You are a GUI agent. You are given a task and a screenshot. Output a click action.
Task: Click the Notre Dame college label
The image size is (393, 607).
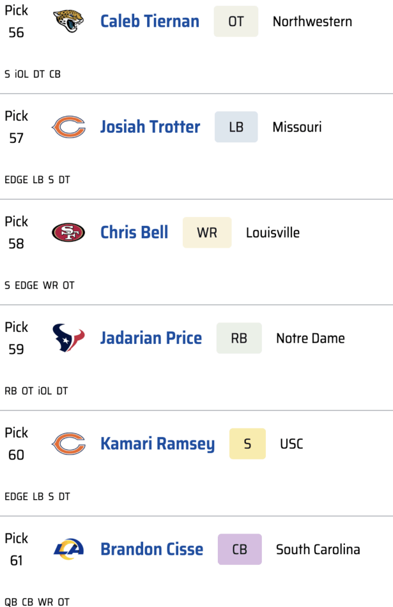(310, 338)
